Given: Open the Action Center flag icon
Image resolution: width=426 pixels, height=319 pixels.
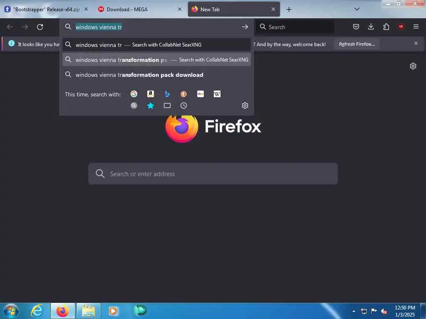Looking at the screenshot, I should [x=374, y=311].
